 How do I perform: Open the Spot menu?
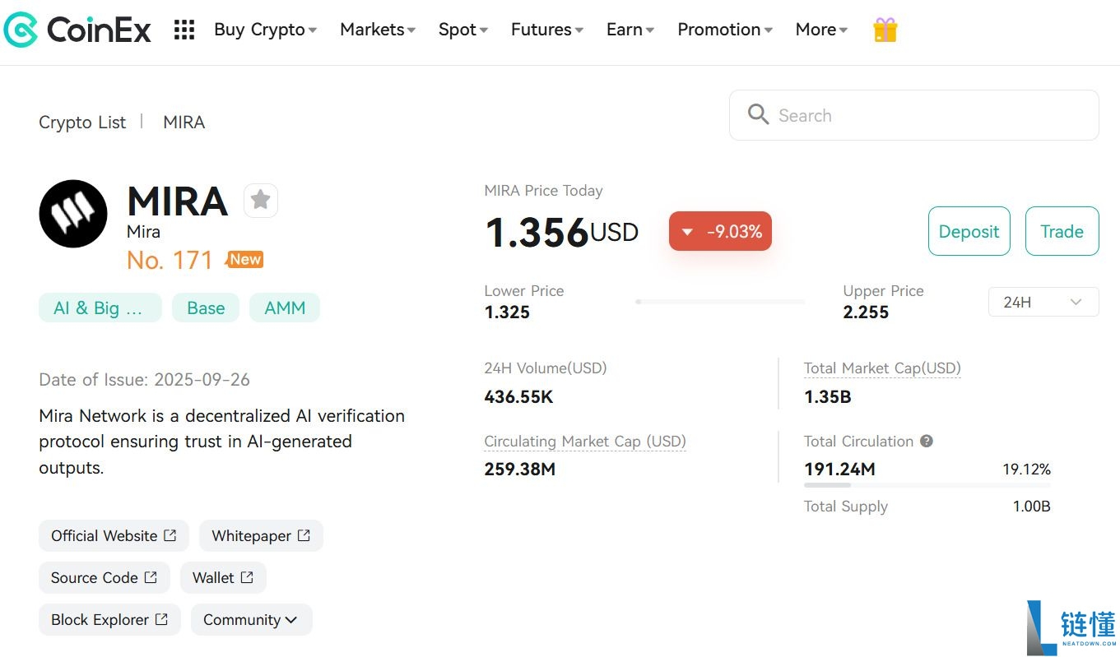463,30
